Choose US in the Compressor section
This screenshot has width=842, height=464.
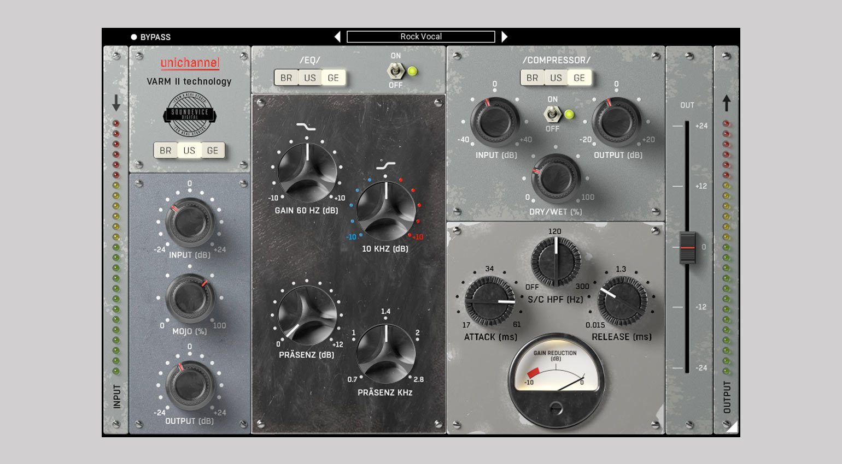point(556,78)
